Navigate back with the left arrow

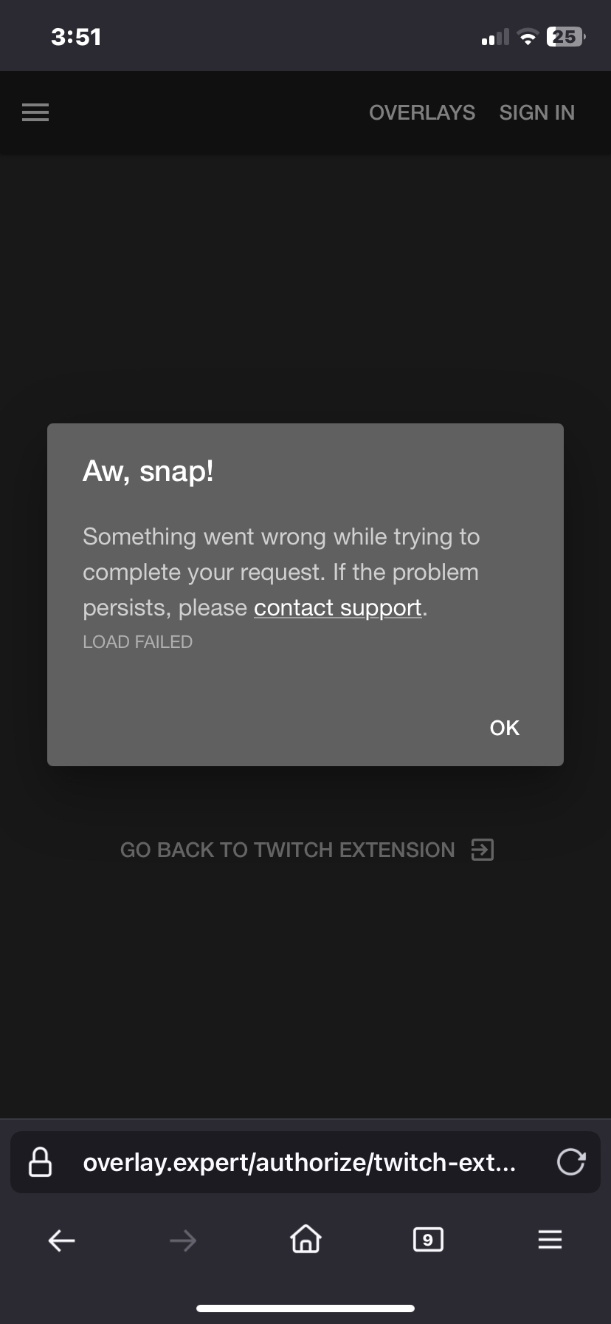point(61,1240)
